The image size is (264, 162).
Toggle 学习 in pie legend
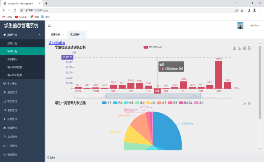(x=107, y=103)
